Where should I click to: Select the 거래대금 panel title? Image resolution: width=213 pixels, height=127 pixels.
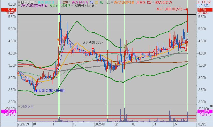pos(27,107)
